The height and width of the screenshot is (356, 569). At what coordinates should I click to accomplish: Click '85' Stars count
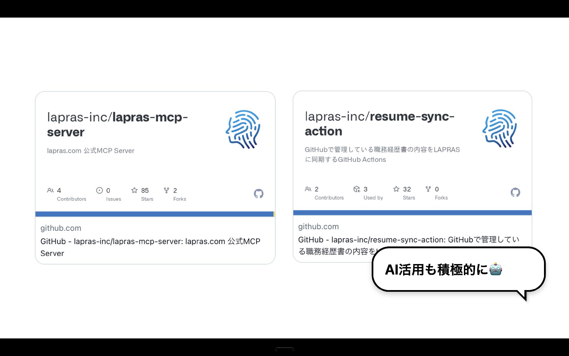tap(145, 190)
